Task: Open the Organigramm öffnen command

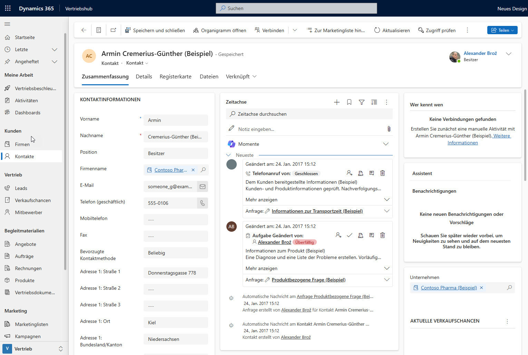Action: point(220,30)
